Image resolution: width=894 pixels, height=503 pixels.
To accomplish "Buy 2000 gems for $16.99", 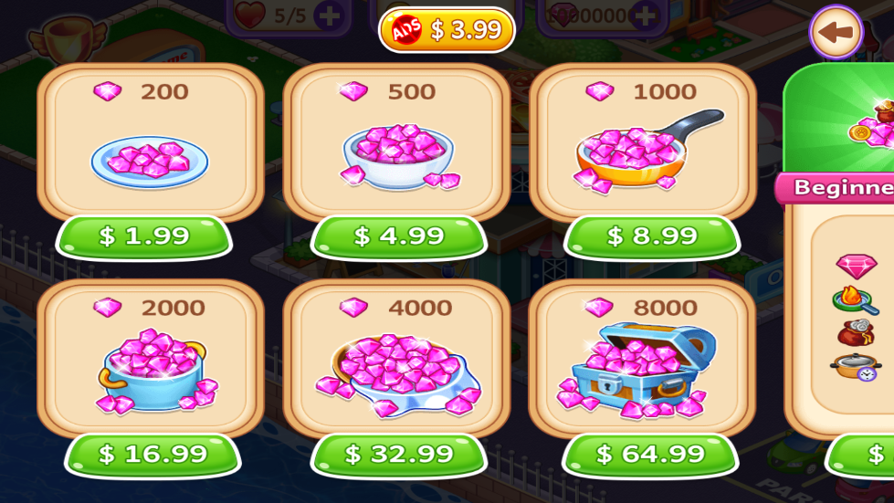I will click(153, 455).
